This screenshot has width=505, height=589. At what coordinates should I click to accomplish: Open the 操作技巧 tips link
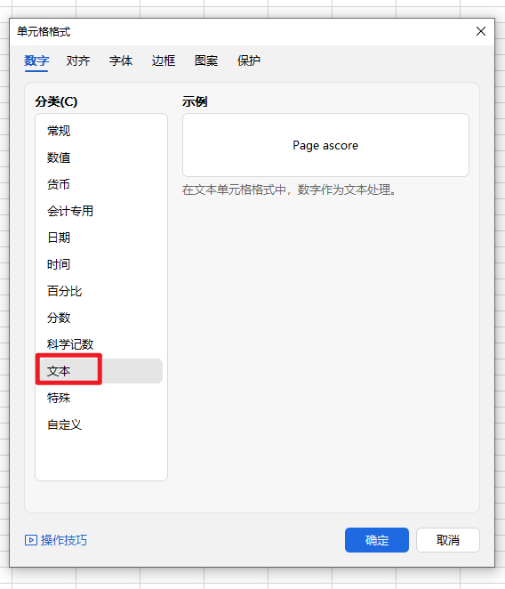(x=64, y=540)
